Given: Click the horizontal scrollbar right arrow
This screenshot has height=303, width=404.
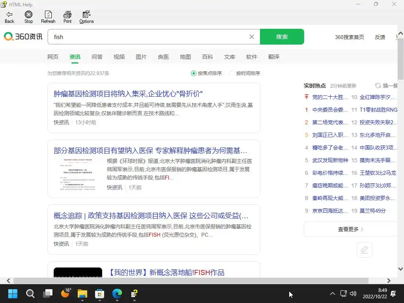Looking at the screenshot, I should [x=389, y=281].
